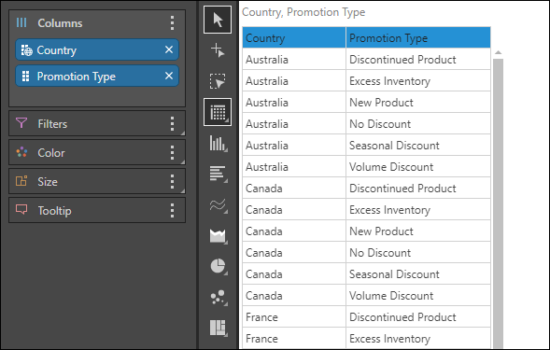This screenshot has height=350, width=550.
Task: Open the Columns panel options menu
Action: 172,22
